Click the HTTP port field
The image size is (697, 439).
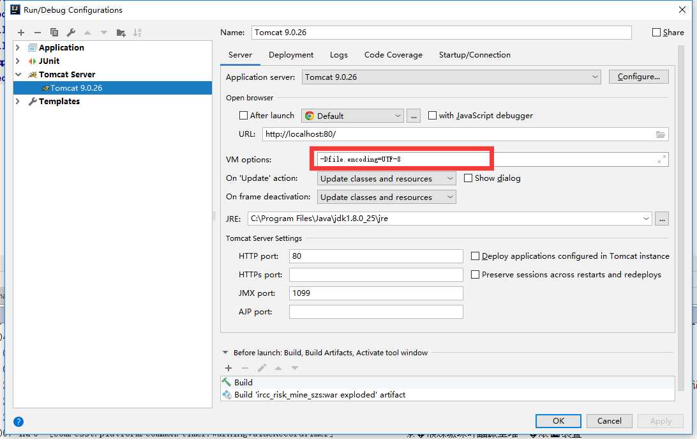[x=376, y=256]
